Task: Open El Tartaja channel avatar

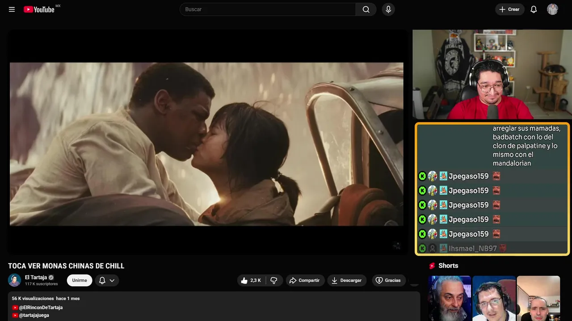Action: tap(14, 280)
